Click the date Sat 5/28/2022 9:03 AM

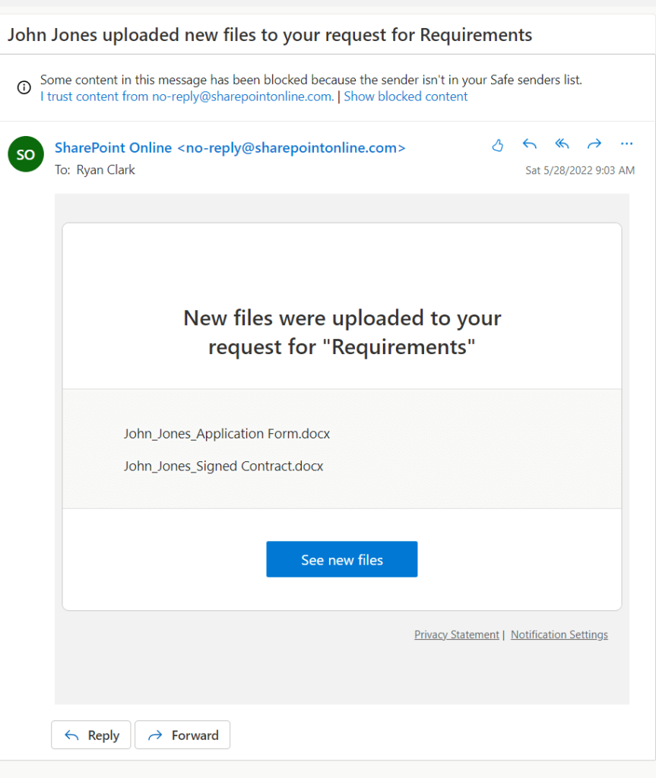(580, 170)
